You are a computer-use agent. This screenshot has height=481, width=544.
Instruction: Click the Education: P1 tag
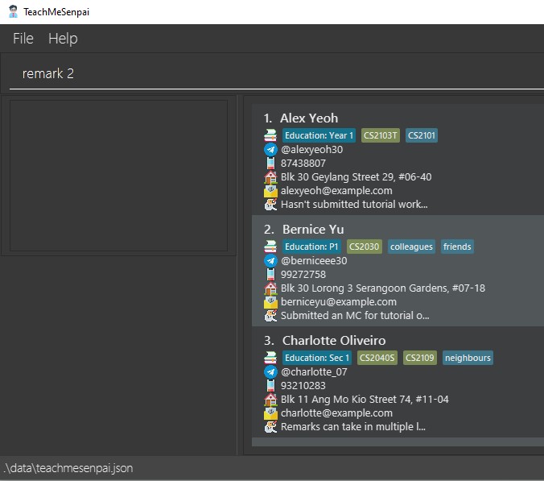[311, 247]
